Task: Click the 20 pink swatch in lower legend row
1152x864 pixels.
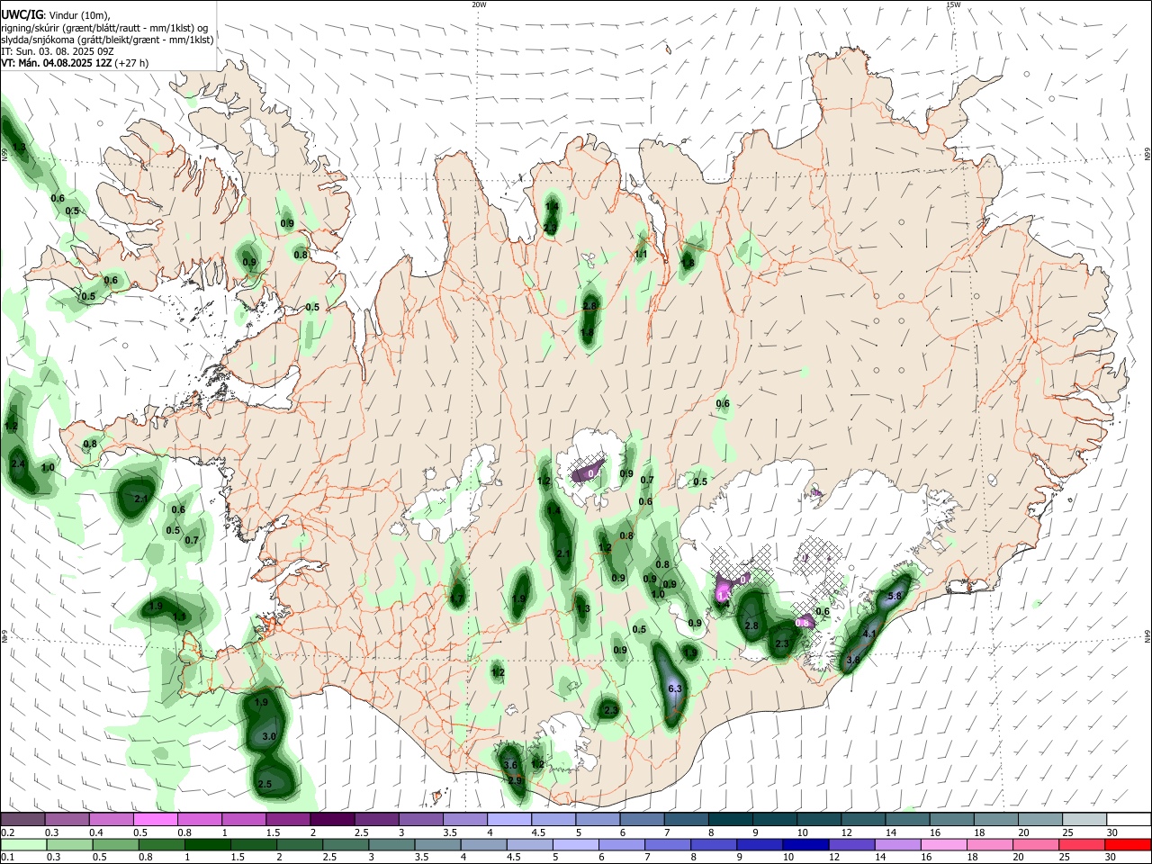Action: 1035,844
